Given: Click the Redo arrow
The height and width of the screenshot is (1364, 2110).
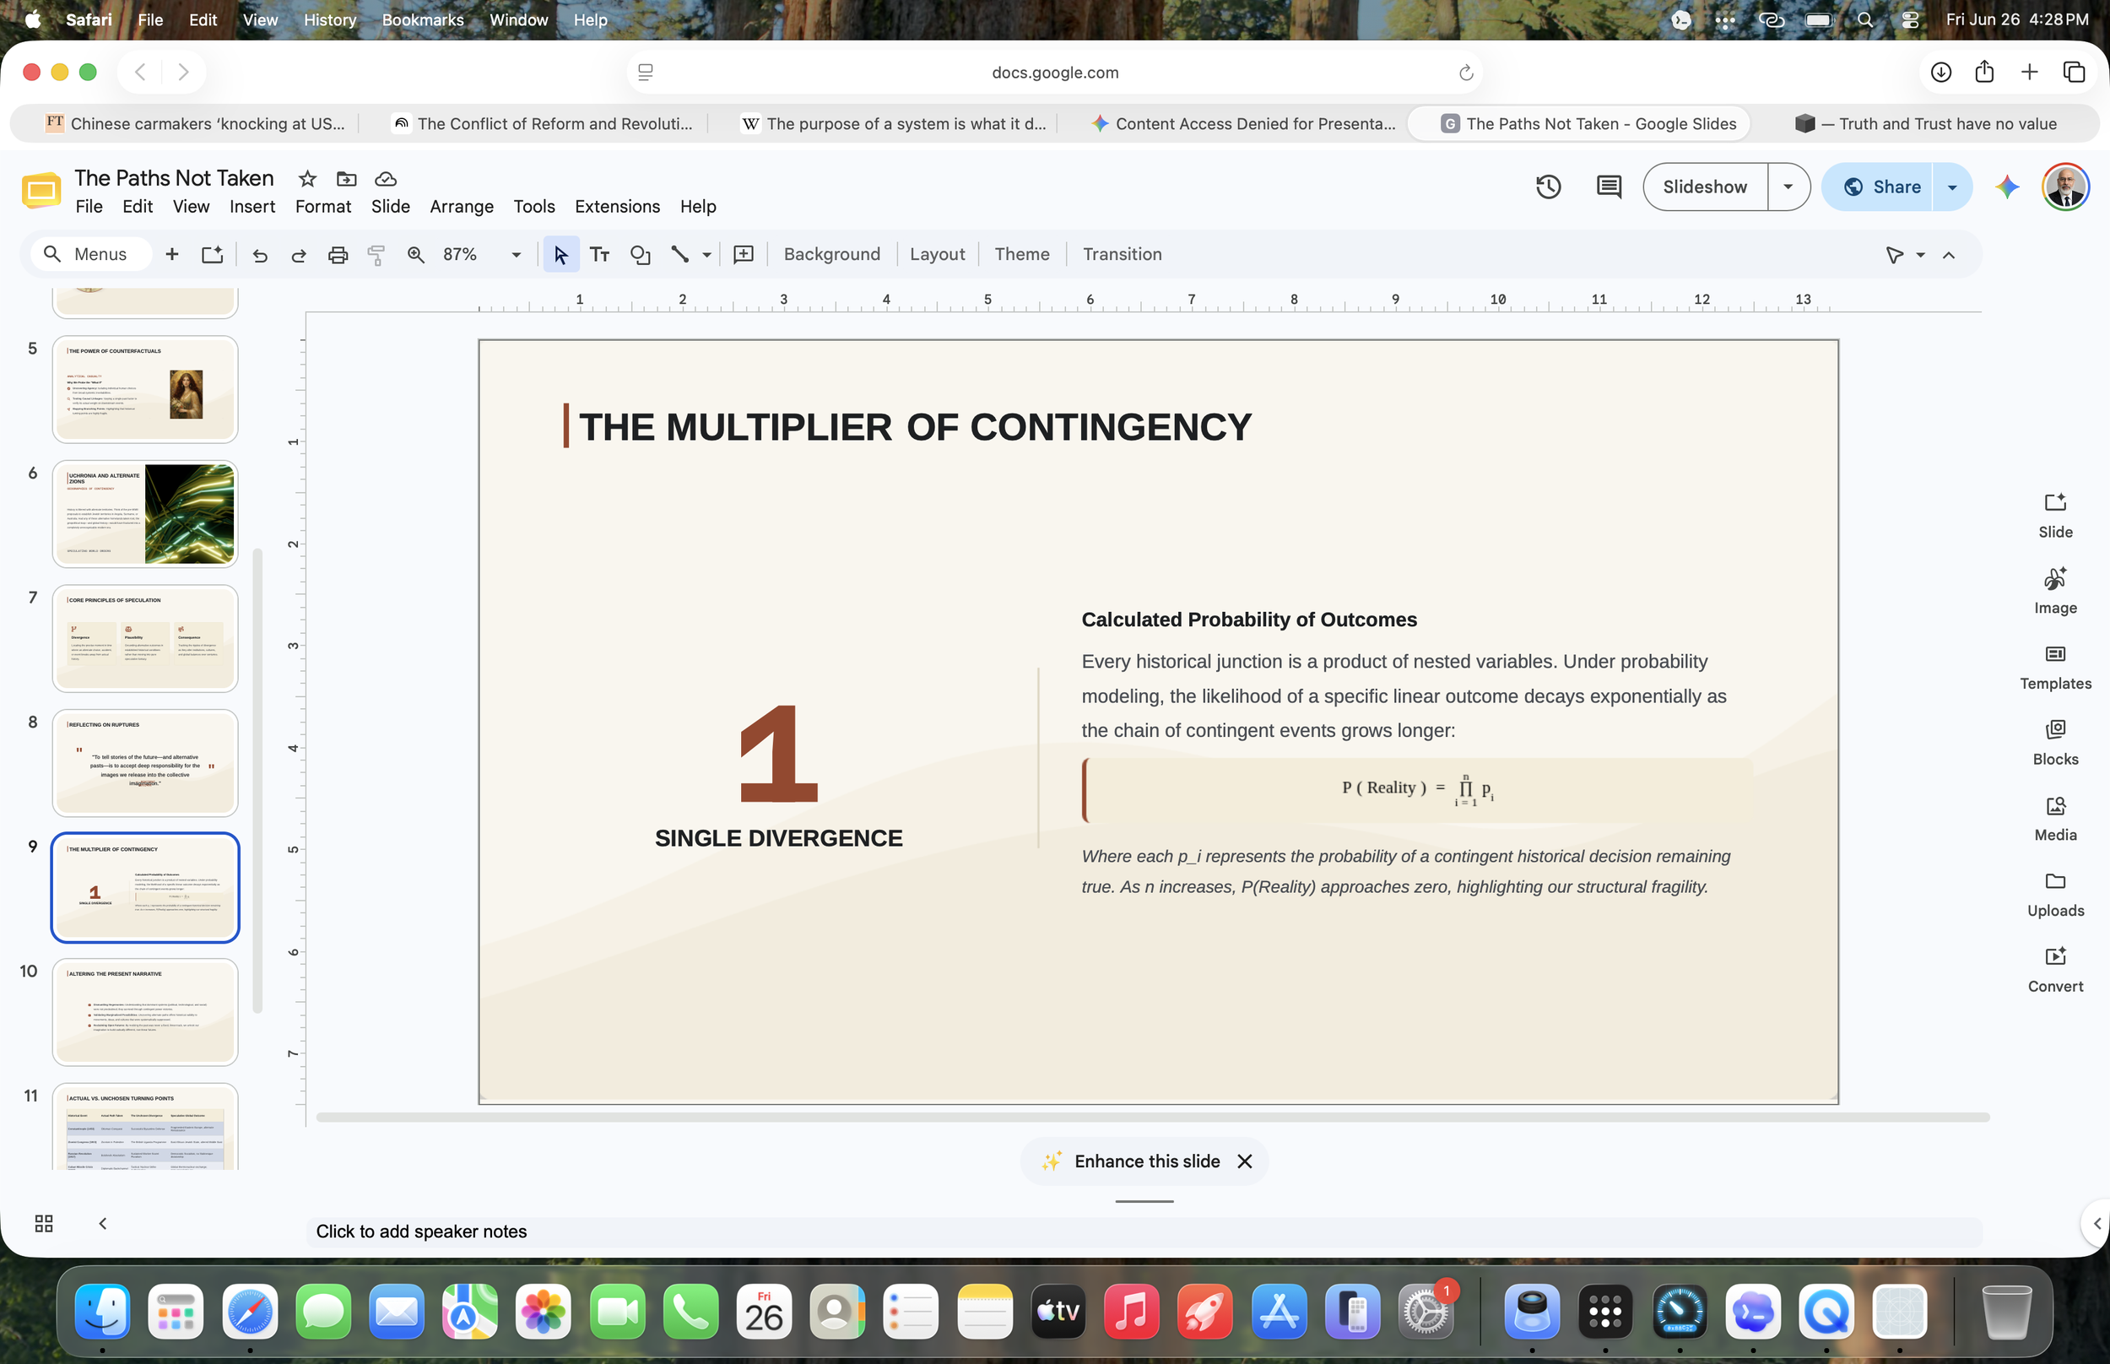Looking at the screenshot, I should coord(299,255).
